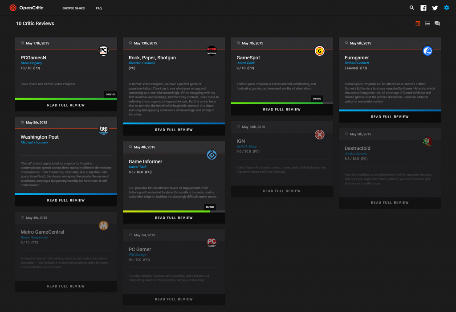Viewport: 456px width, 312px height.
Task: Read the full PCGamesN review
Action: 65,105
